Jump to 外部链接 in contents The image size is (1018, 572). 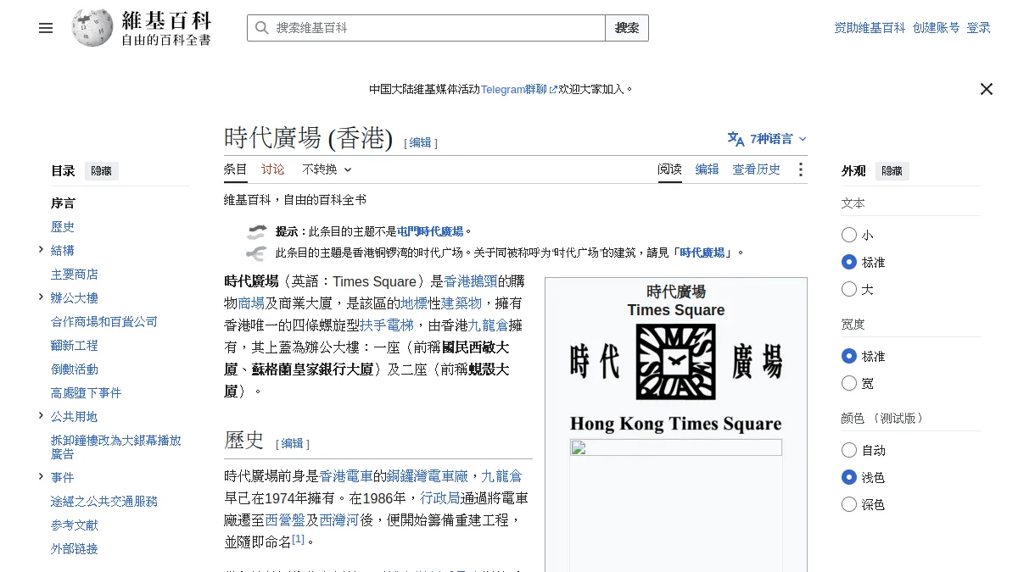click(x=75, y=549)
